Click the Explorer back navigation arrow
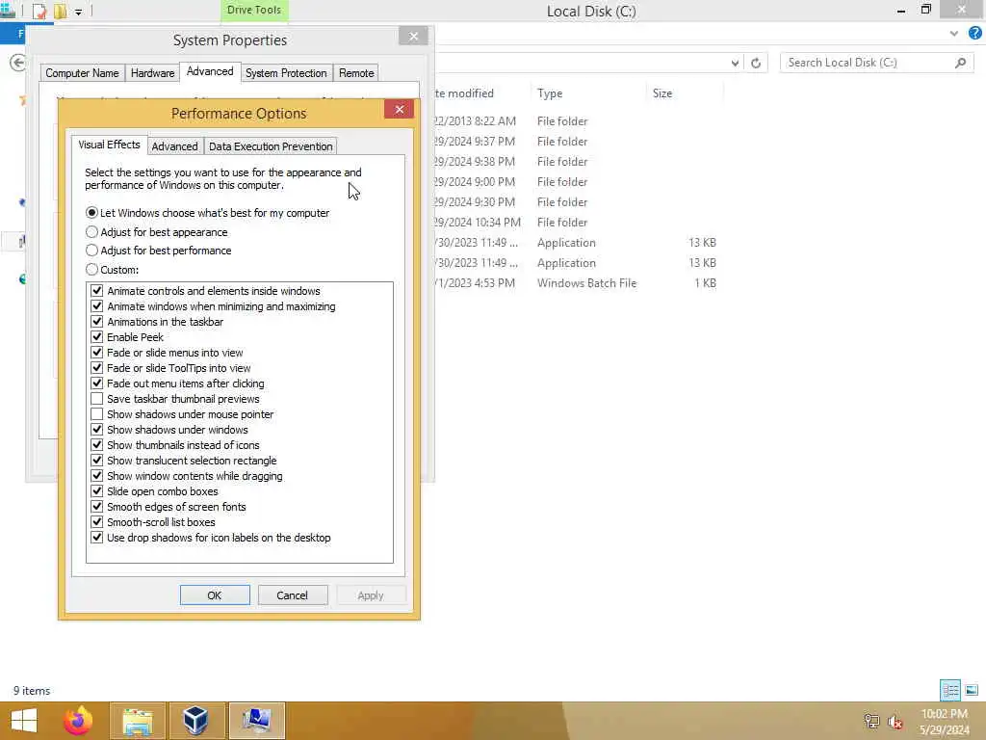This screenshot has height=740, width=986. pos(17,63)
